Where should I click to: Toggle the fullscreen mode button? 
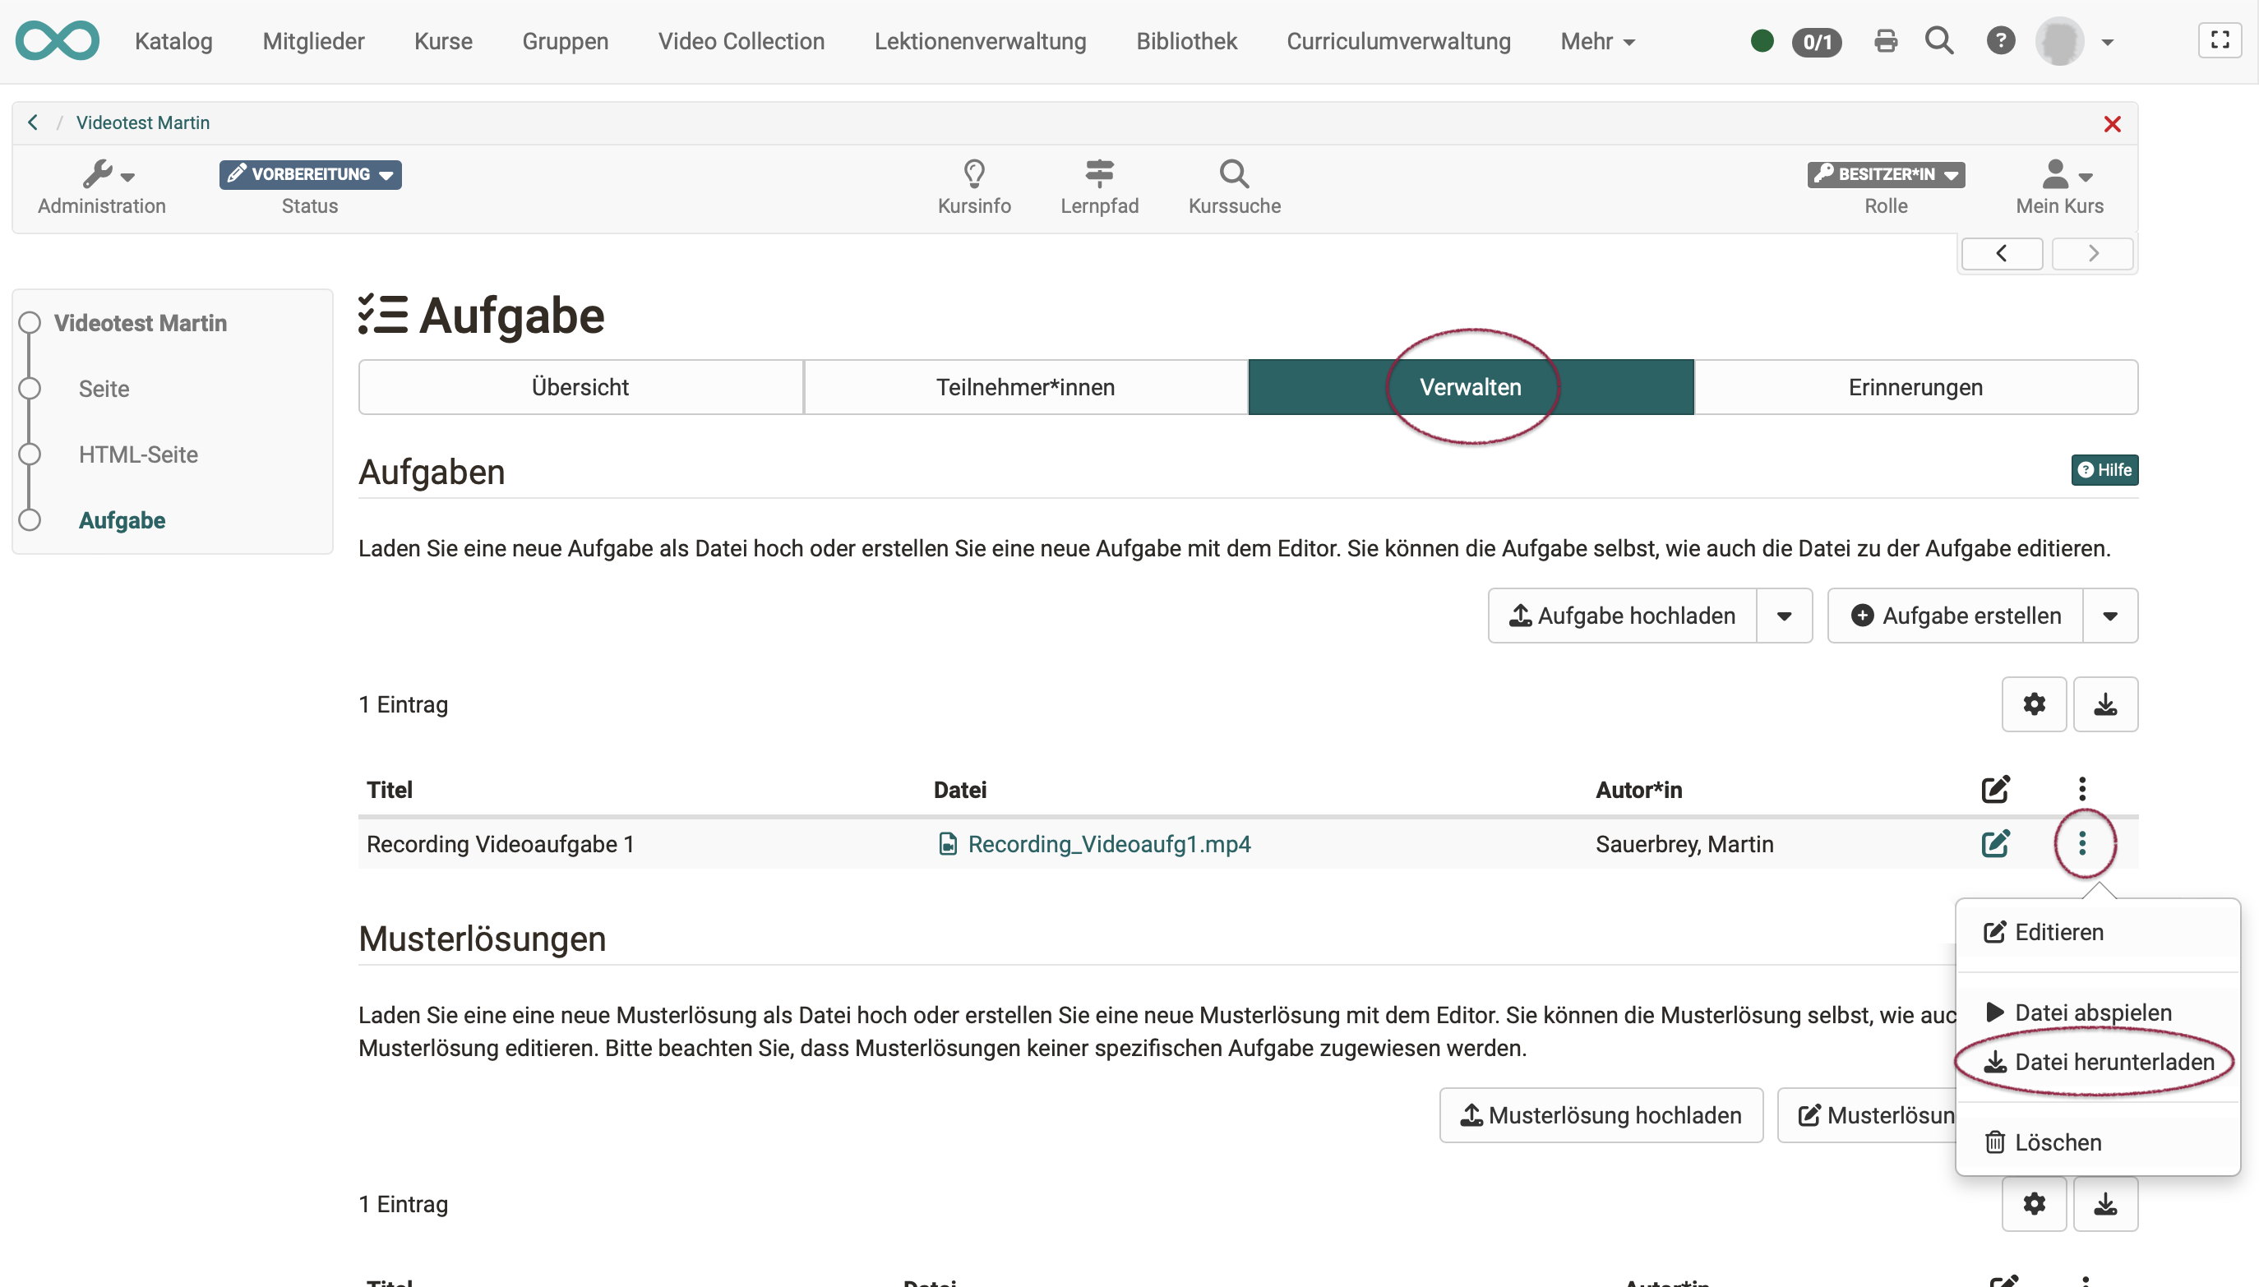(2220, 40)
